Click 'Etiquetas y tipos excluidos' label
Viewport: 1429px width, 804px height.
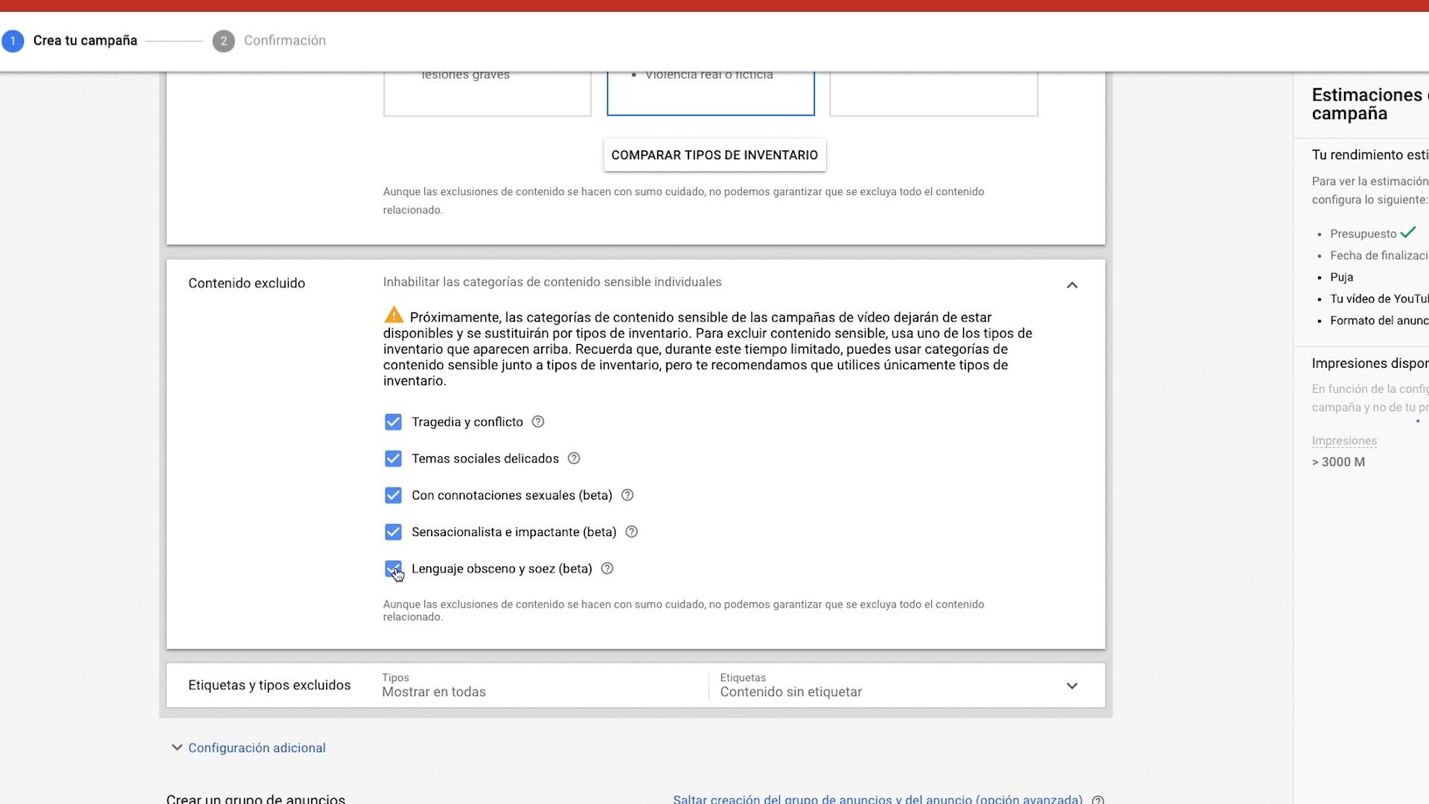click(269, 685)
